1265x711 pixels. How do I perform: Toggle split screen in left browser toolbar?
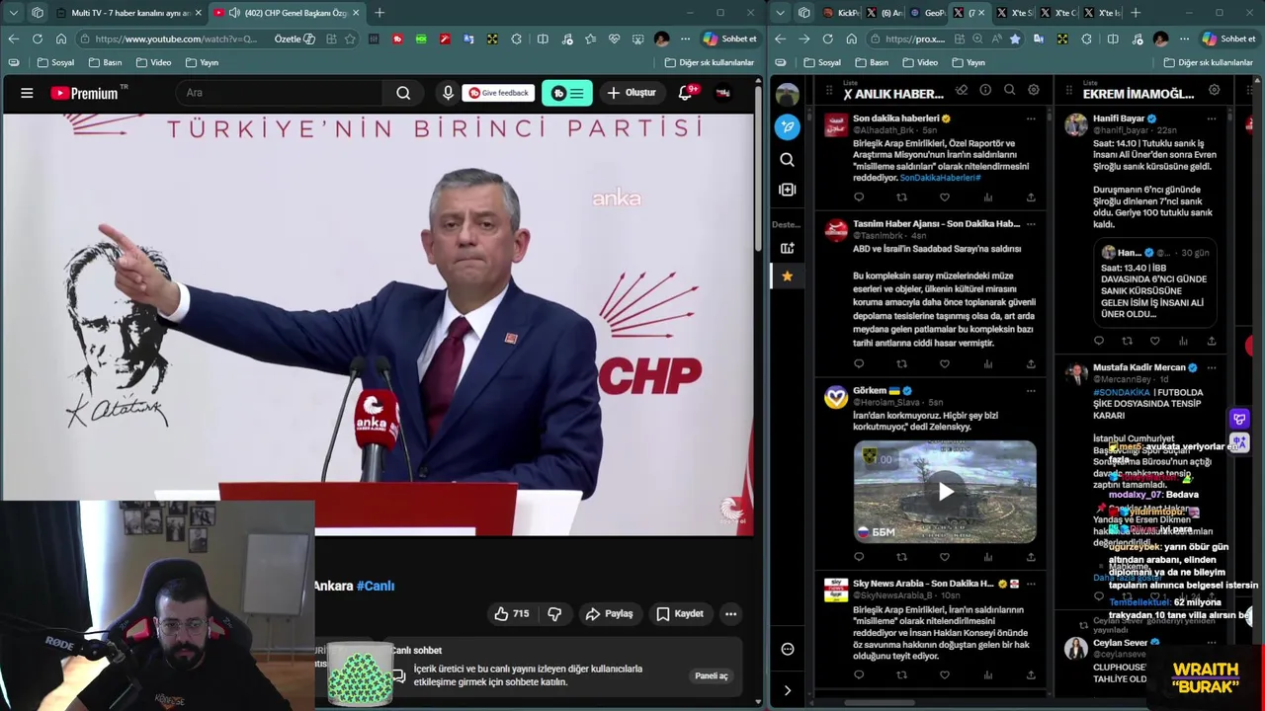click(x=543, y=39)
